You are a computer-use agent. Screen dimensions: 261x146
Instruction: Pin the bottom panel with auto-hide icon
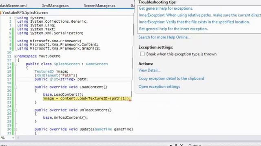(176, 145)
